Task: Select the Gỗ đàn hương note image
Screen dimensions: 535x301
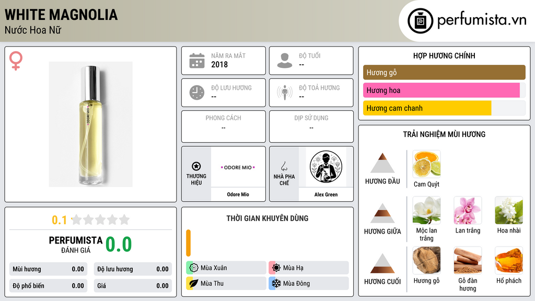Action: (x=468, y=260)
